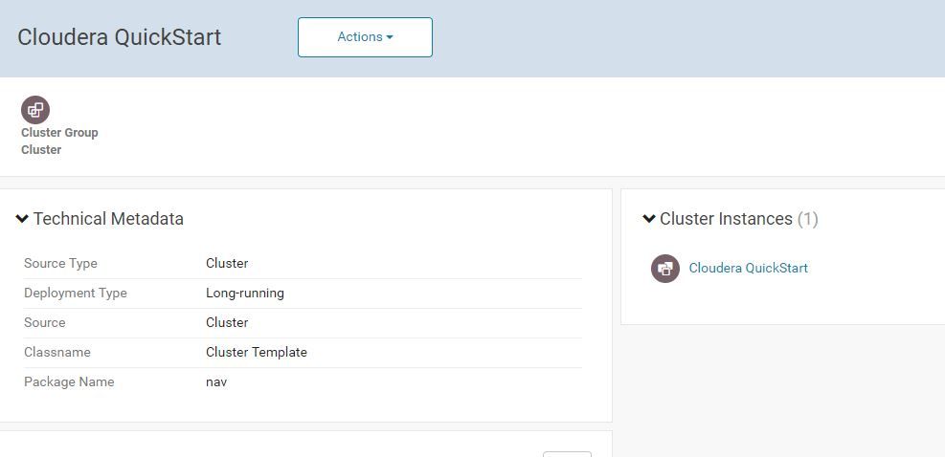
Task: Click the Cluster value in Source Type row
Action: (x=227, y=264)
